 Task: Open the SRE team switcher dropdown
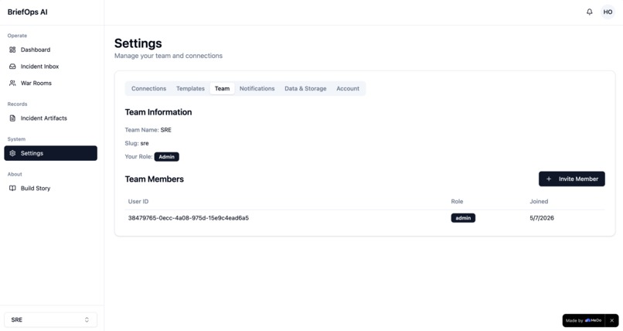click(x=50, y=319)
